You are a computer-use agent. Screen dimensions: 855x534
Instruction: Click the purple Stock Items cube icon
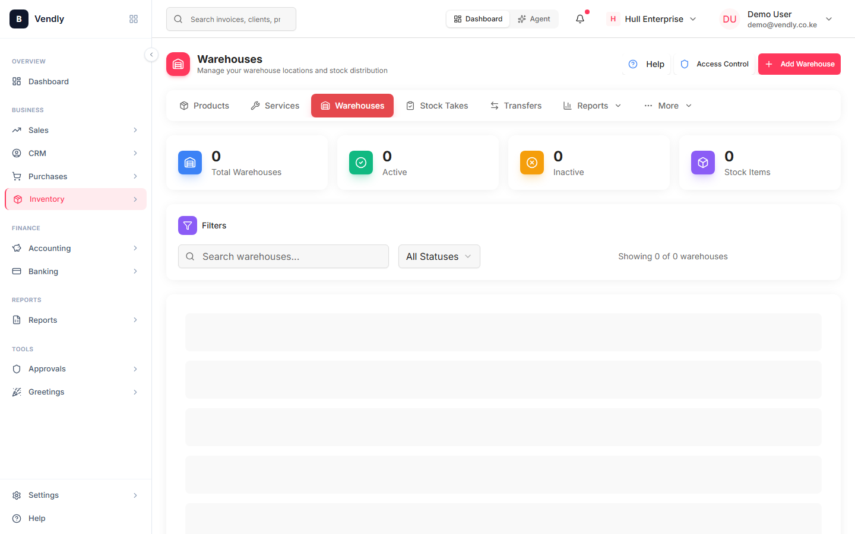tap(703, 163)
